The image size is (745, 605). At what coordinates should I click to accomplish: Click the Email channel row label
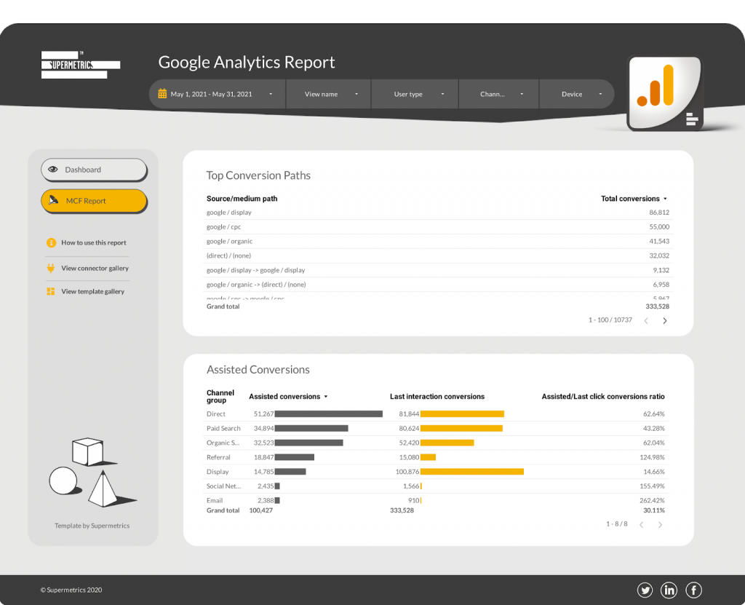pos(215,501)
